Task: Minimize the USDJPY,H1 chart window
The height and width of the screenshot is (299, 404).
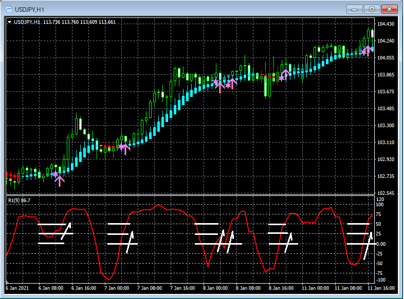Action: point(354,9)
